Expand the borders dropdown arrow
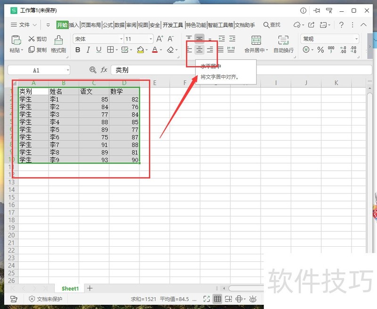377x309 pixels. click(116, 50)
